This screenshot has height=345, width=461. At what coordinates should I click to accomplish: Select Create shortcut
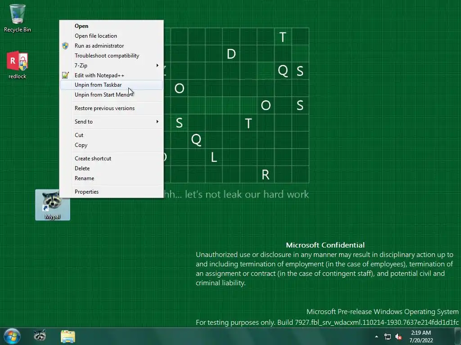[x=112, y=159]
